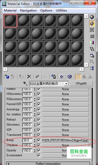The width and height of the screenshot is (98, 165).
Task: Click the material name text field
Action: pyautogui.click(x=47, y=84)
